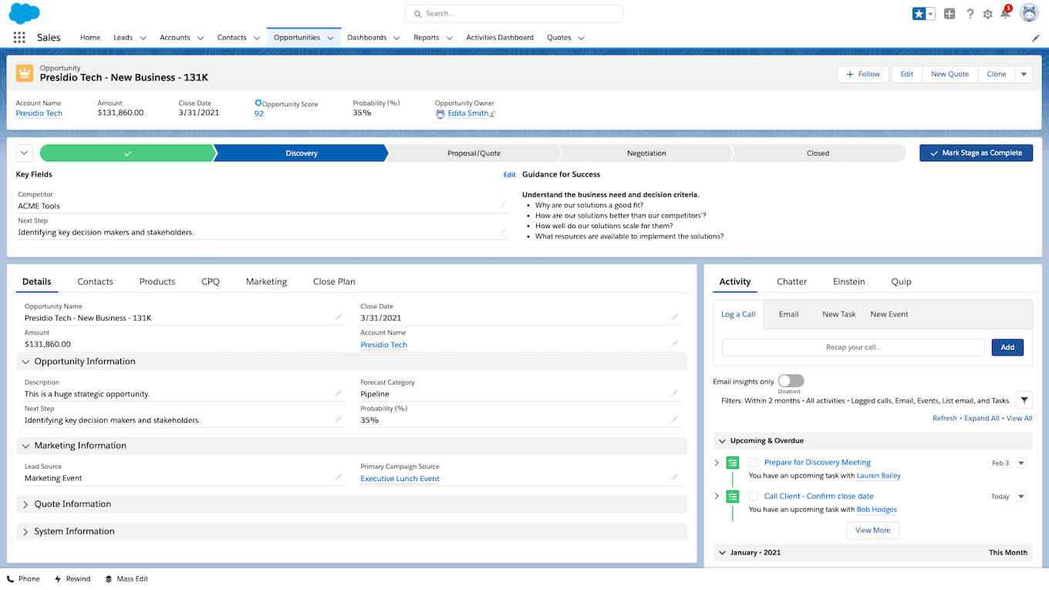This screenshot has height=590, width=1049.
Task: Open the Activities Dashboard nav item
Action: coord(500,38)
